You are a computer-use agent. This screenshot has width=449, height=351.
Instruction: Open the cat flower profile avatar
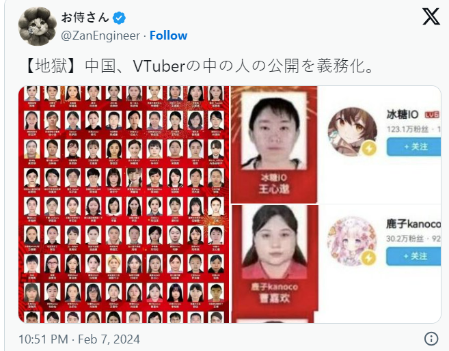tap(38, 27)
